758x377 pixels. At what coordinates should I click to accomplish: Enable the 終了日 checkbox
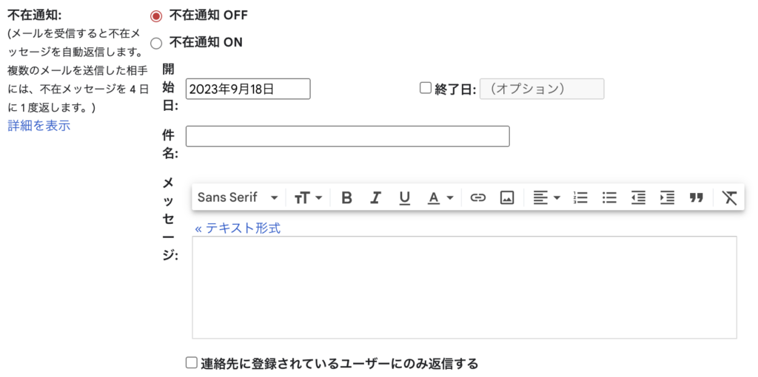pos(425,88)
